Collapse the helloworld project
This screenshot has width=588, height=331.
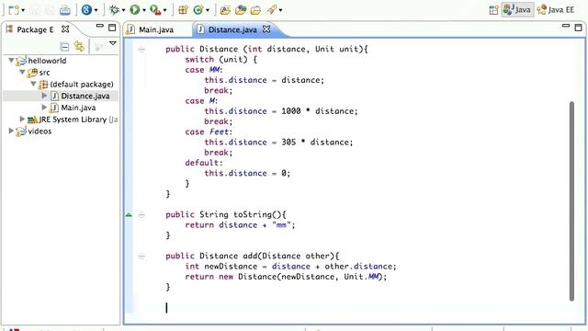coord(12,60)
